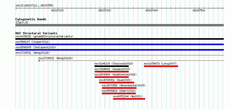Open nsv4749361 (Quan2021) label
Viewport: 231px width, 109px height.
click(115, 80)
